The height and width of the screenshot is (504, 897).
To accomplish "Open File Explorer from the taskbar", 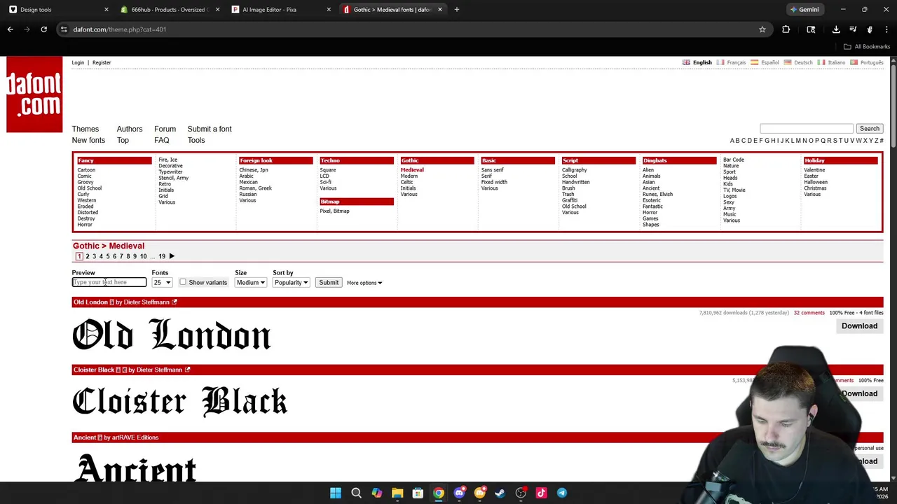I will click(397, 493).
